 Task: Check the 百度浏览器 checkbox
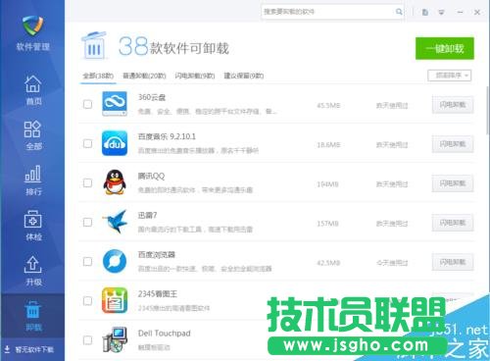(x=87, y=262)
